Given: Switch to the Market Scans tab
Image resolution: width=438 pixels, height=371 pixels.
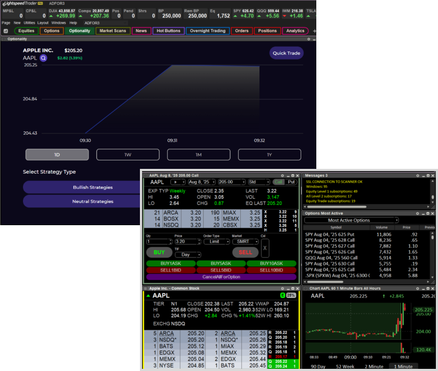Looking at the screenshot, I should [112, 31].
